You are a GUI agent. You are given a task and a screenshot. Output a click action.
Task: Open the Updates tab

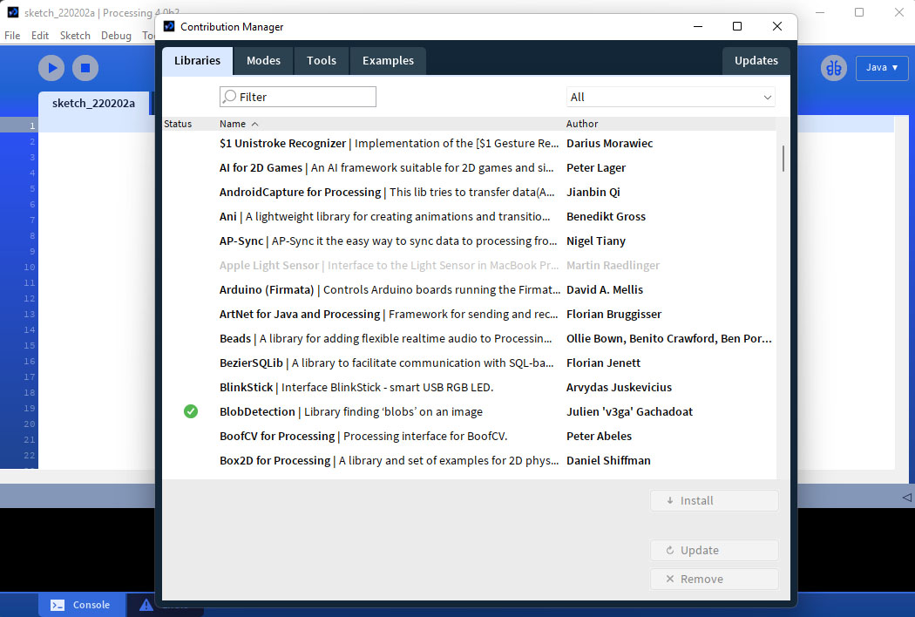point(756,61)
